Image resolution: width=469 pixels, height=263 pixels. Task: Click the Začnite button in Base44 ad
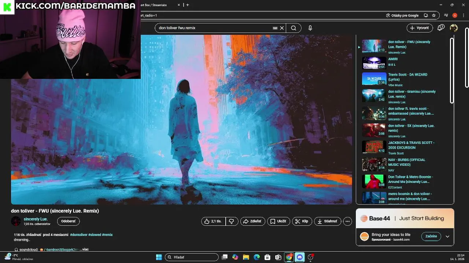click(431, 236)
